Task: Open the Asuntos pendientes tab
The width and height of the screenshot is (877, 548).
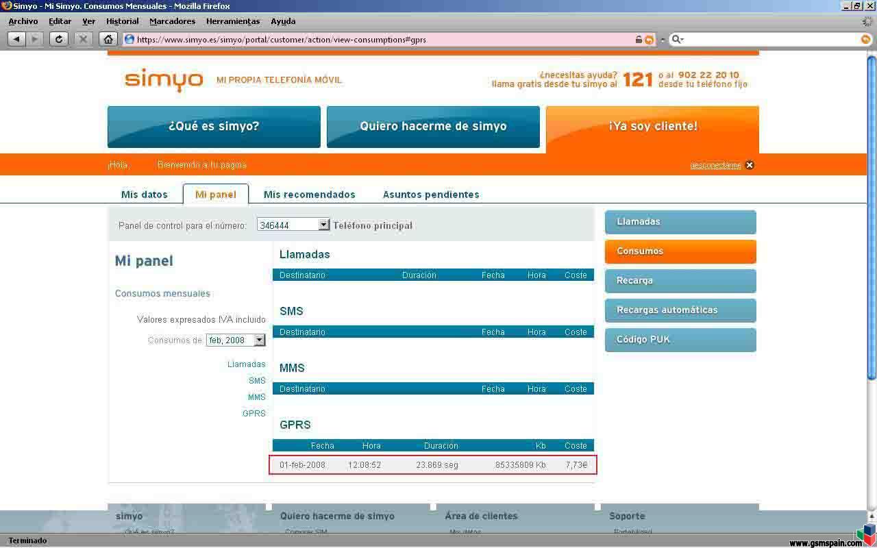Action: (x=431, y=195)
